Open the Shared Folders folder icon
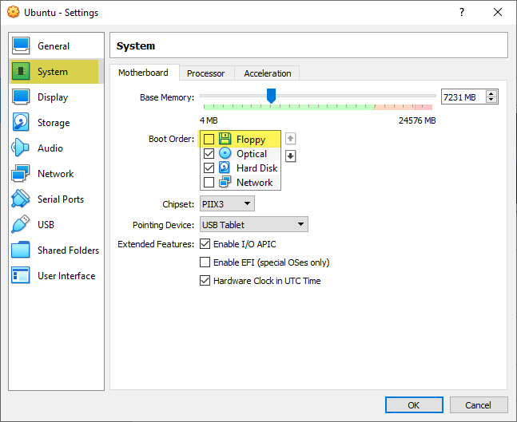Screen dimensions: 517x422 (21, 250)
